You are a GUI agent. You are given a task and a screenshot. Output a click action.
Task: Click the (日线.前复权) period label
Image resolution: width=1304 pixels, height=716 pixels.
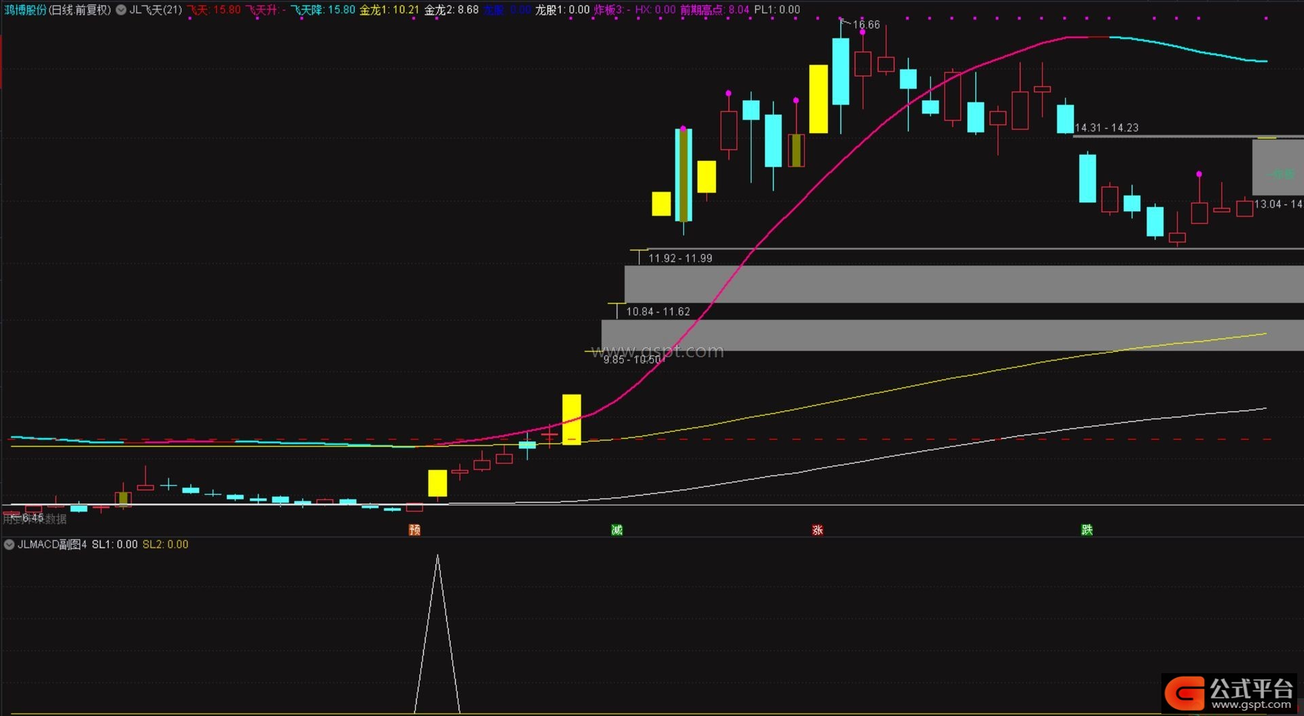tap(80, 10)
